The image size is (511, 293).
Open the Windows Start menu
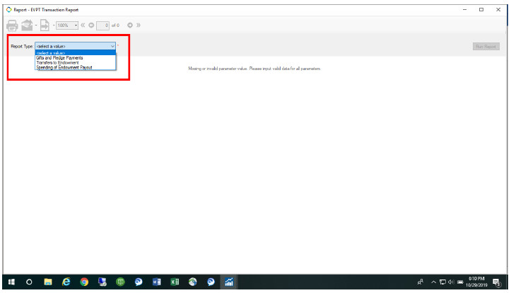[11, 282]
